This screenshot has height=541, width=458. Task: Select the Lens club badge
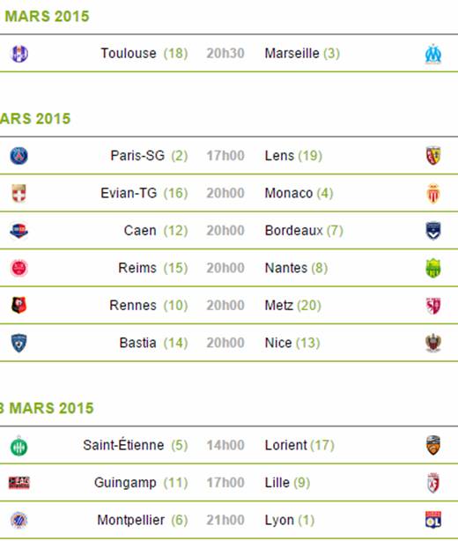pyautogui.click(x=433, y=156)
